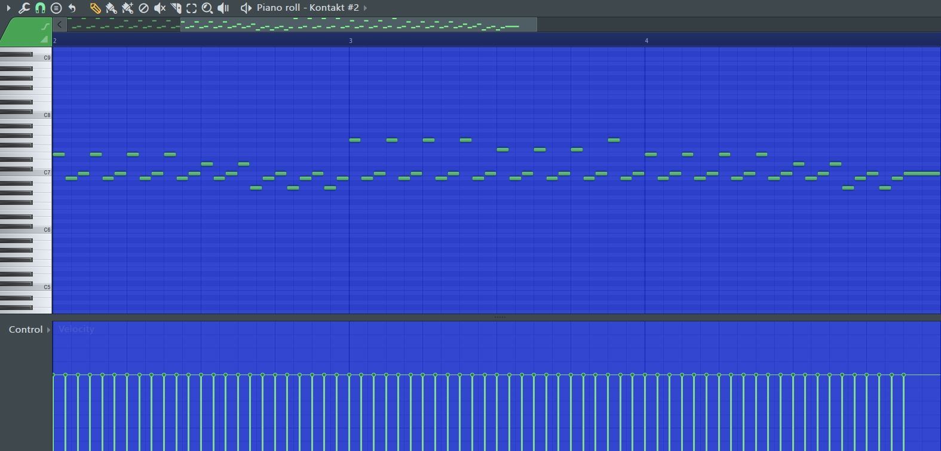The width and height of the screenshot is (941, 451).
Task: Open the piano roll tools wrench menu
Action: point(24,8)
